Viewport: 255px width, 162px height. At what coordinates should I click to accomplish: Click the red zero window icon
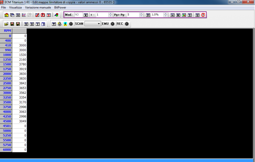click(x=49, y=15)
